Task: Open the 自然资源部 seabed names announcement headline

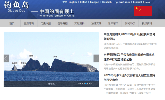Action: 129,57
